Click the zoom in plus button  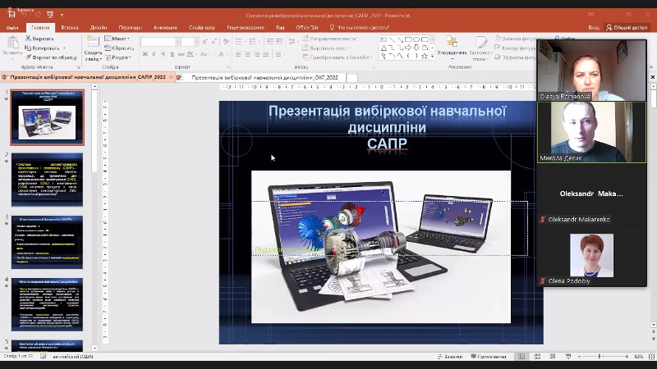click(x=627, y=357)
